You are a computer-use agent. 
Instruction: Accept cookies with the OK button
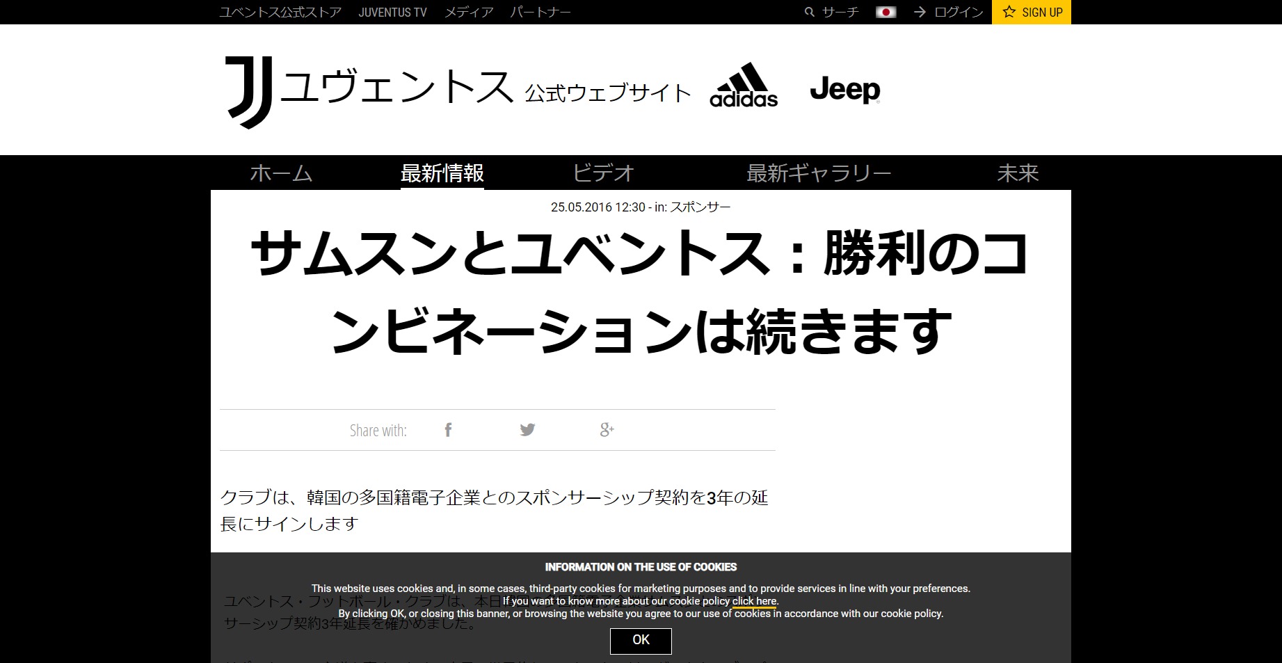641,641
